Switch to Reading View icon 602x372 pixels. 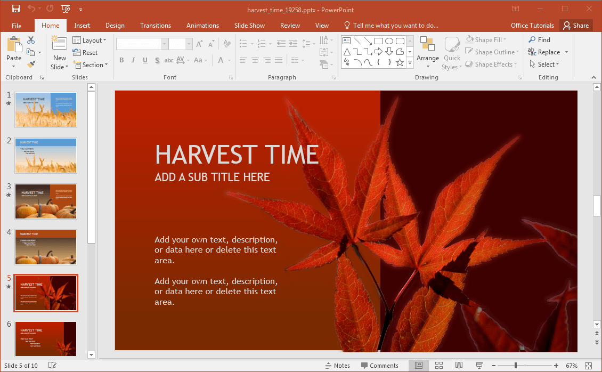(459, 366)
